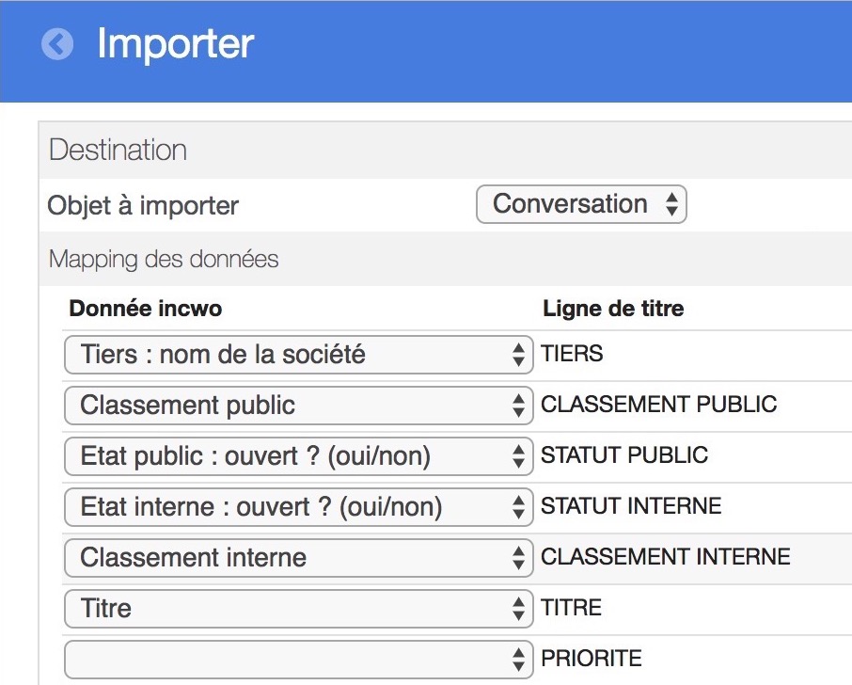Open 'Etat interne : ouvert ?' dropdown
This screenshot has height=685, width=852.
click(298, 506)
